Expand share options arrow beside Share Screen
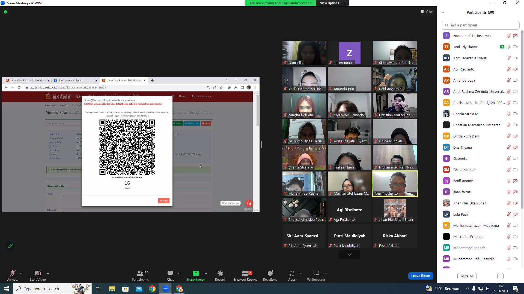Screen dimensions: 524x294 [206, 273]
